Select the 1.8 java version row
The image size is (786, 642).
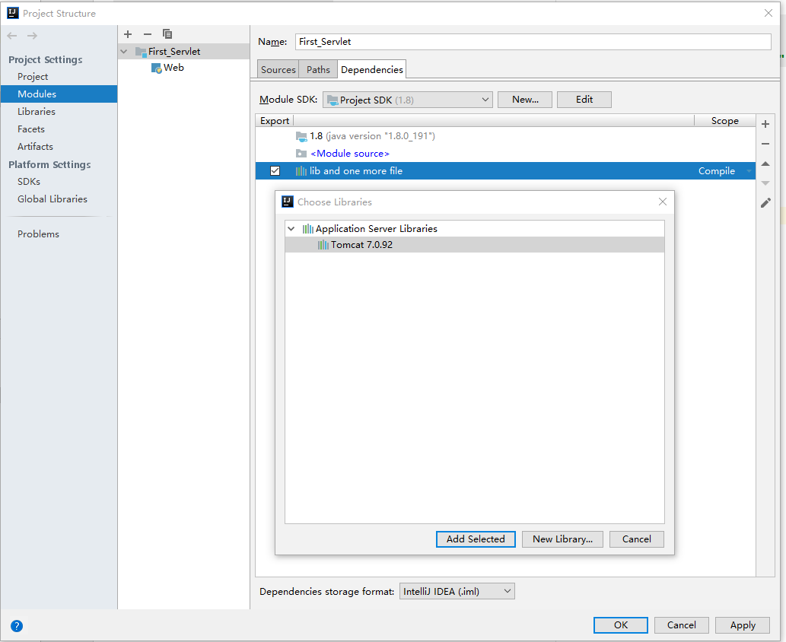[x=505, y=136]
